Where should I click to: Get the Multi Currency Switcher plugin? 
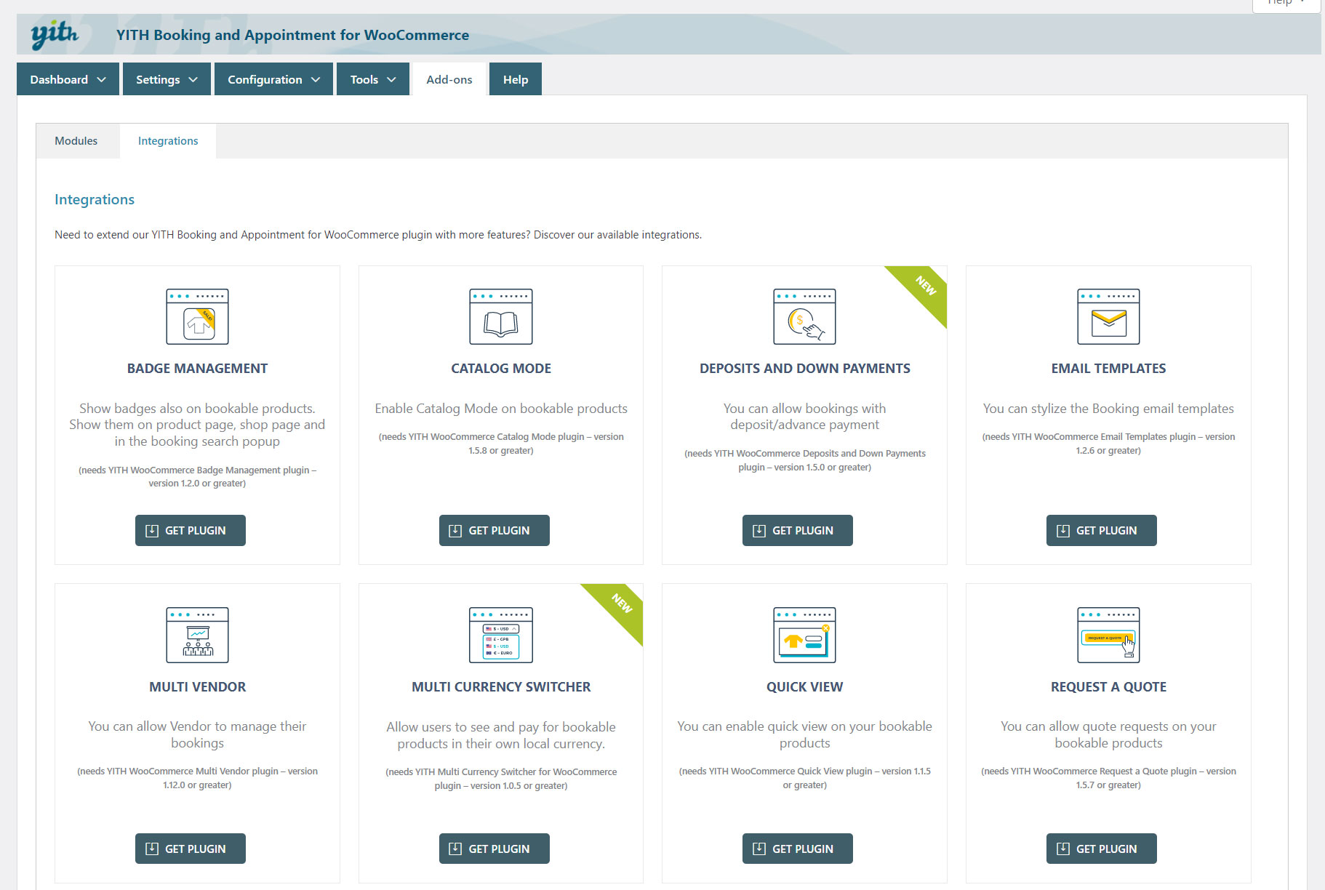tap(495, 849)
